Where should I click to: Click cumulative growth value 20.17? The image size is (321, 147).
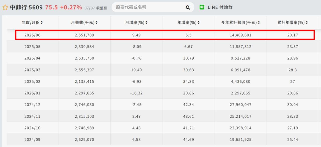pyautogui.click(x=293, y=35)
